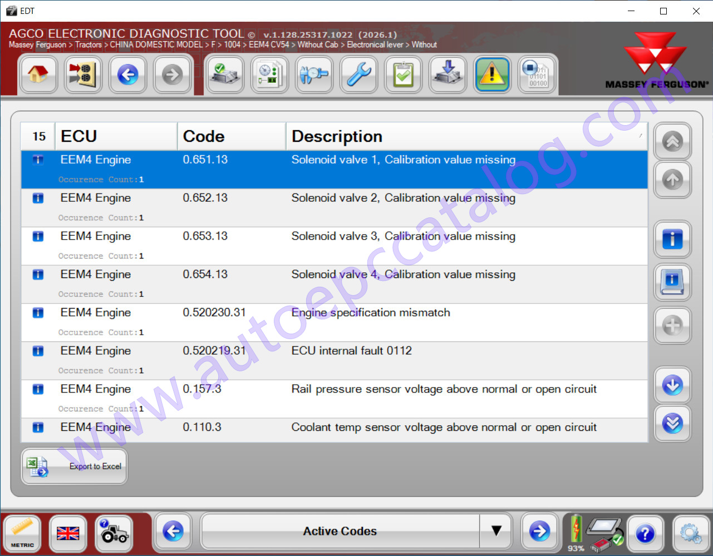Image resolution: width=713 pixels, height=556 pixels.
Task: Select 'Solenoid valve 2, Calibration value missing' description
Action: click(404, 198)
